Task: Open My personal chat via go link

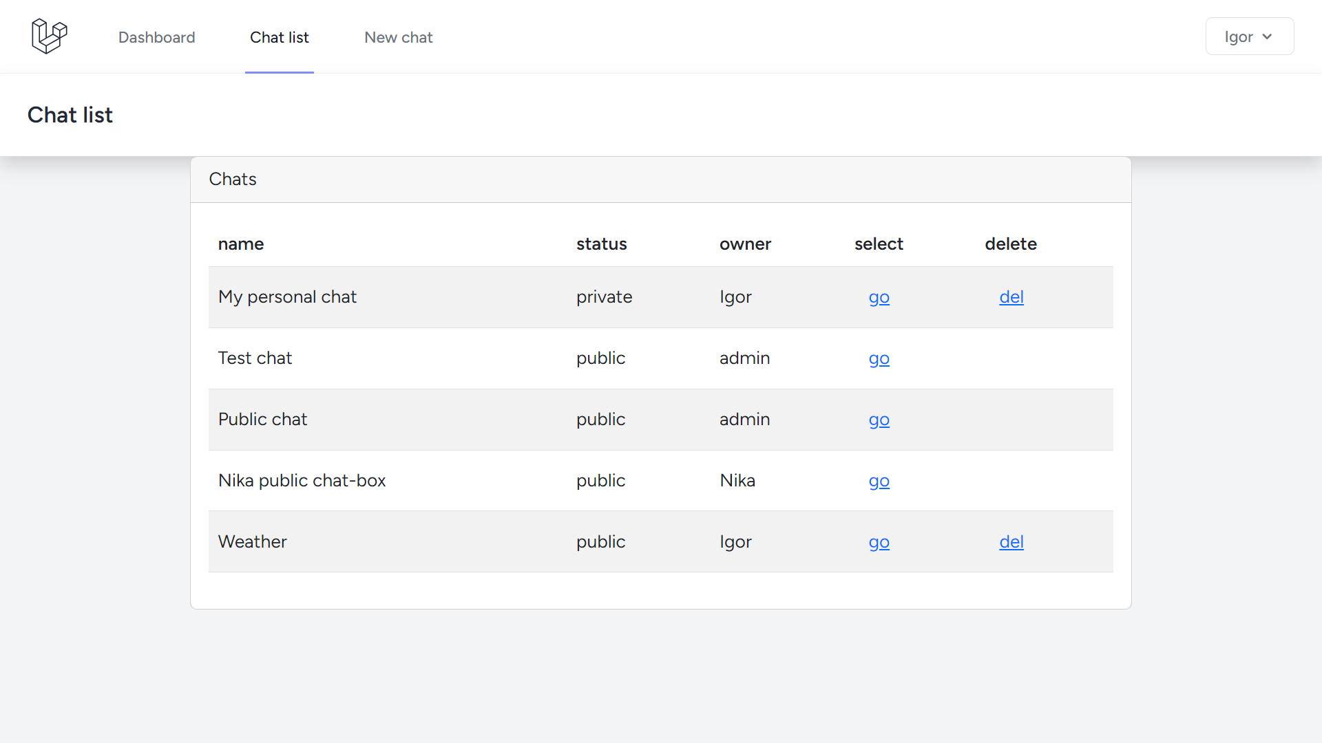Action: (879, 297)
